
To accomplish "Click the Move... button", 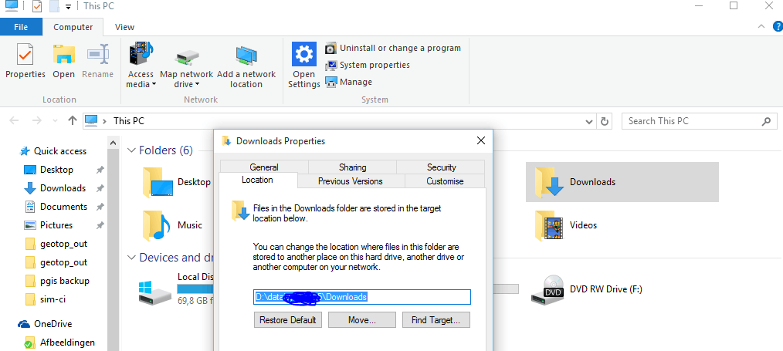I will (361, 319).
